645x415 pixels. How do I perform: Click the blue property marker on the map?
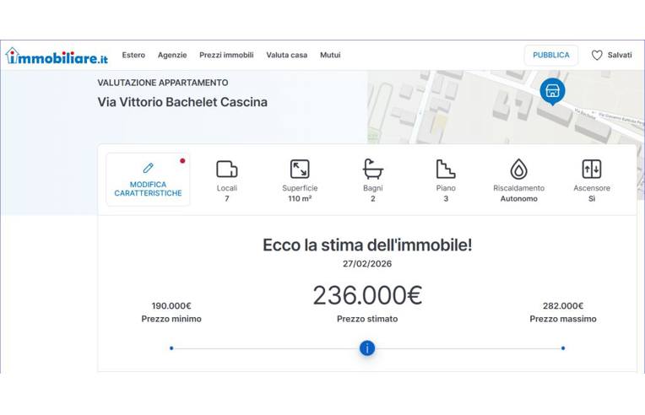click(552, 91)
